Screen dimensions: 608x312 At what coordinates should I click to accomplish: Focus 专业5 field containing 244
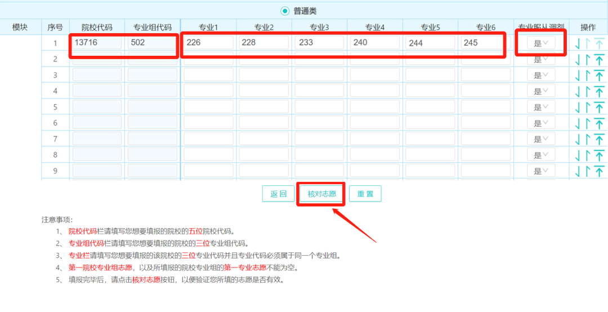pos(430,43)
